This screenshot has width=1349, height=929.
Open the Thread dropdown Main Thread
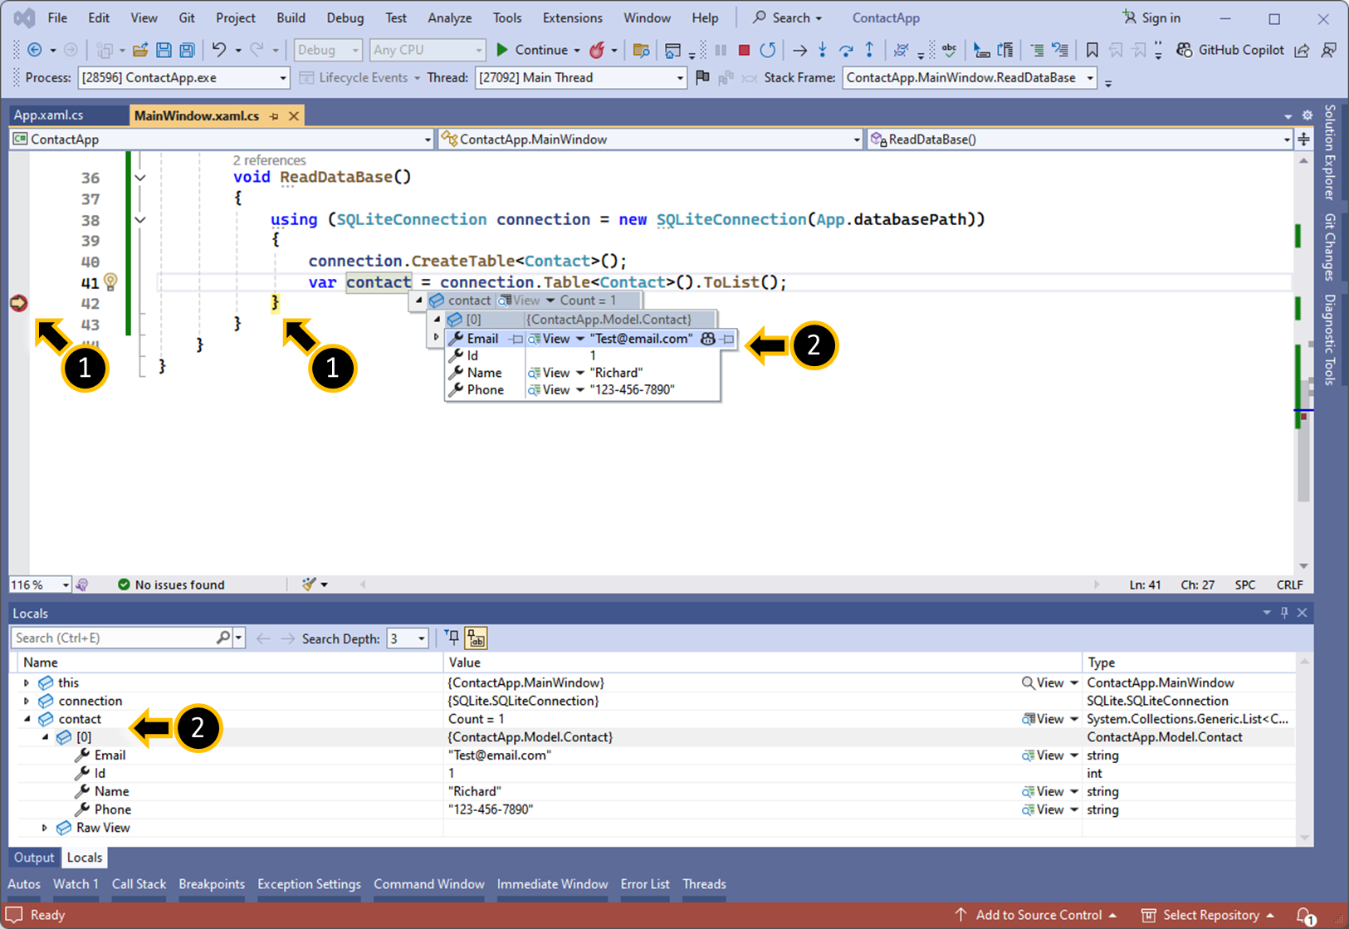coord(581,77)
